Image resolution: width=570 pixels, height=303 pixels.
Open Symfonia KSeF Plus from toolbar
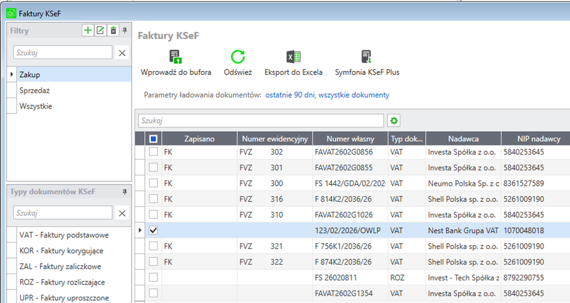(367, 57)
